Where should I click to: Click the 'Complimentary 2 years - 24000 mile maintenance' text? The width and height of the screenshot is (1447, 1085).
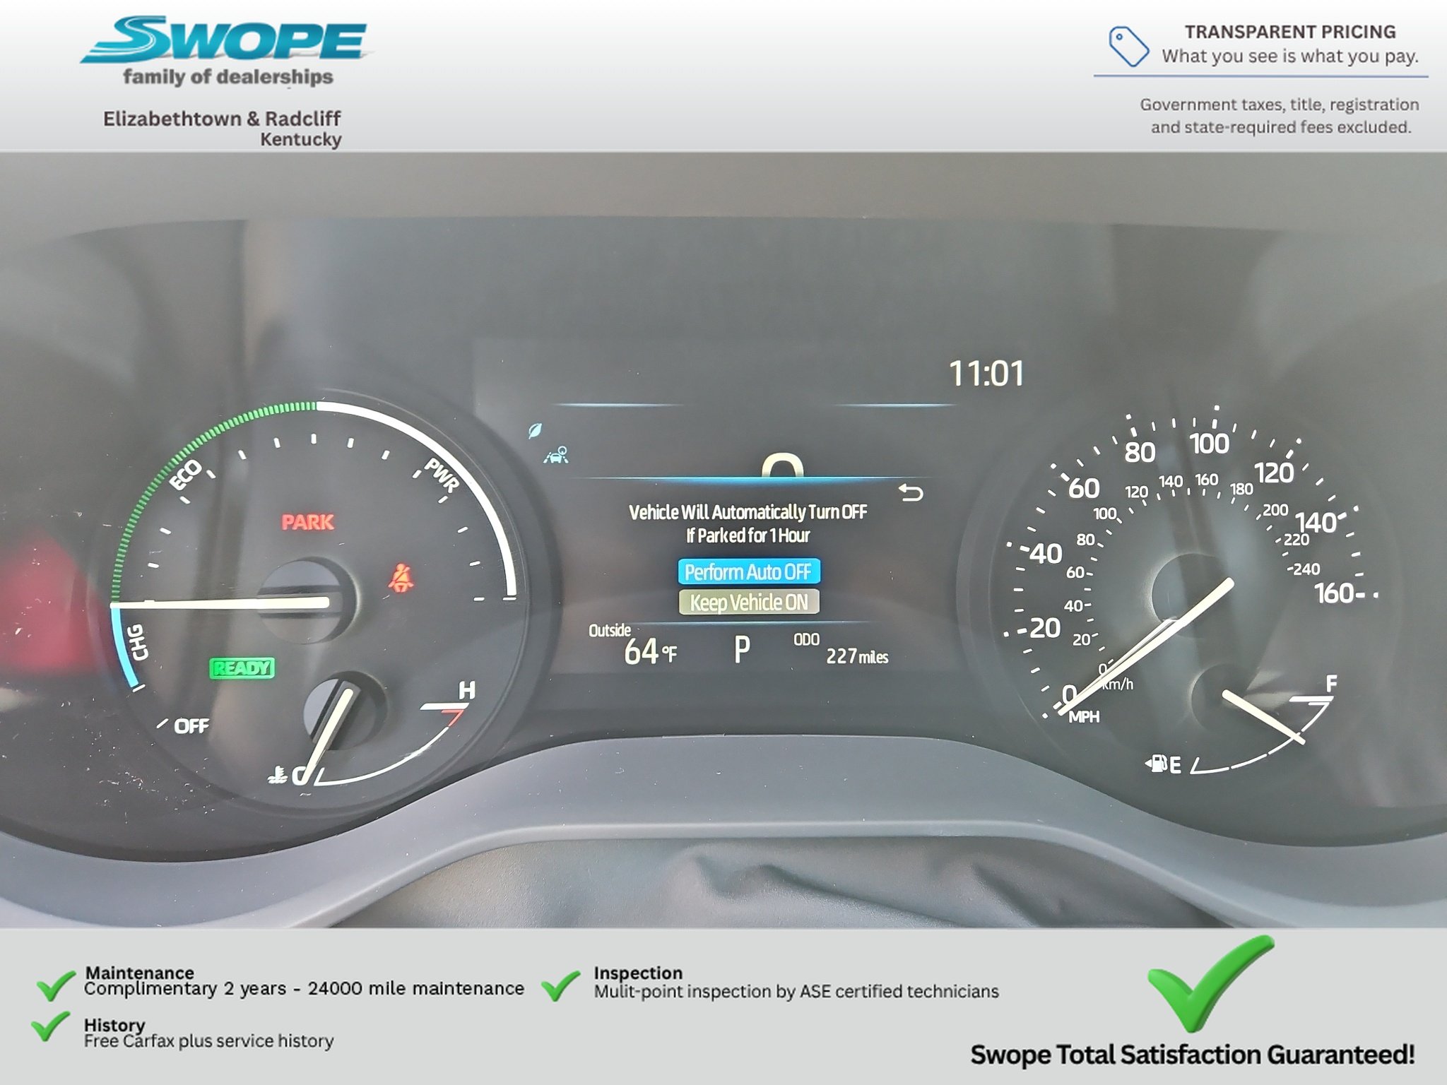click(304, 988)
